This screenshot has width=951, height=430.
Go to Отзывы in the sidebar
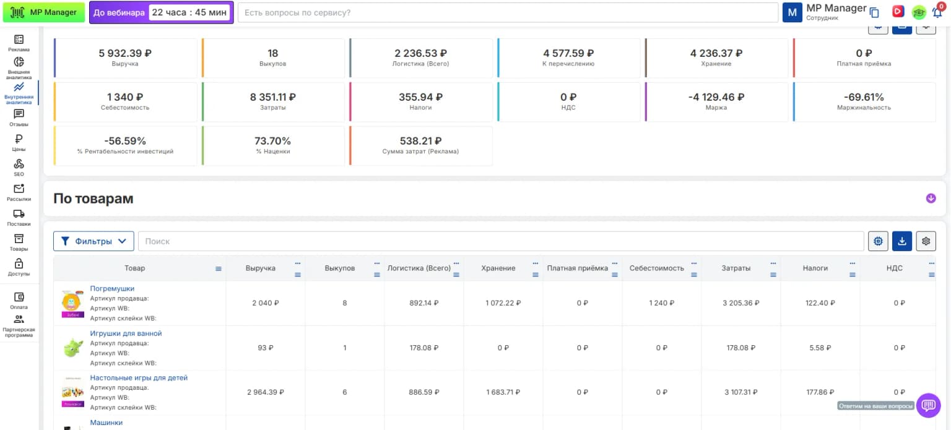(x=19, y=118)
